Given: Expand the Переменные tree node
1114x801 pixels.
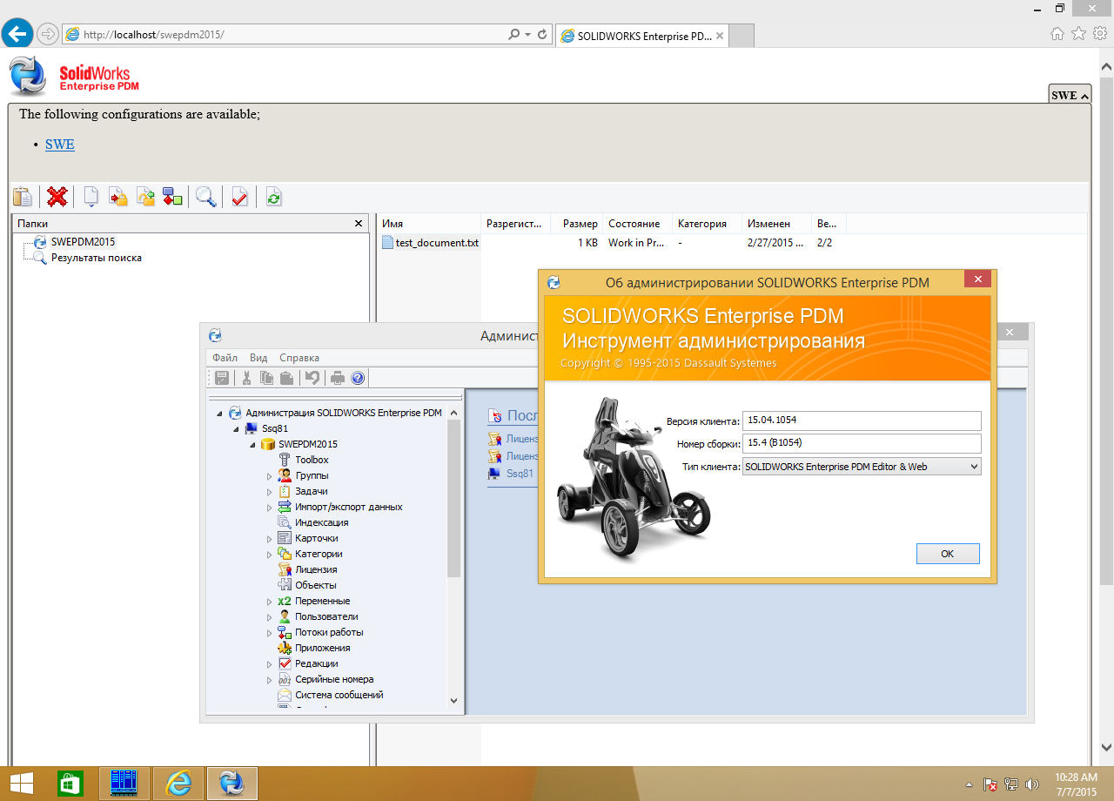Looking at the screenshot, I should (x=269, y=602).
